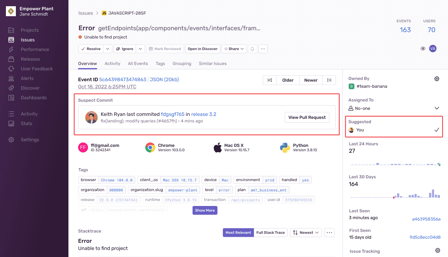Screen dimensions: 448x257
Task: Switch to the All Events tab
Action: (138, 63)
